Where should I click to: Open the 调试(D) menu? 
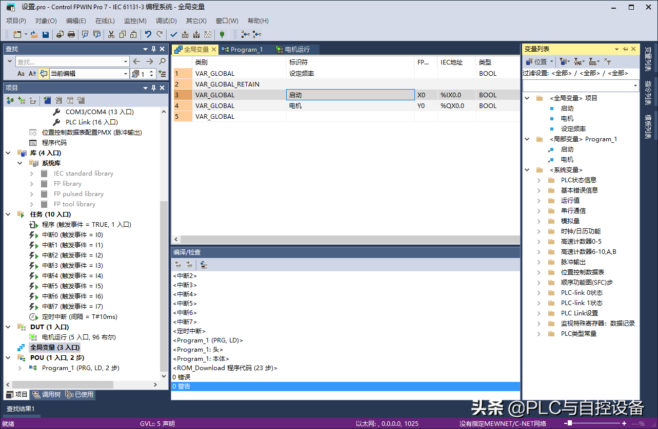(x=166, y=21)
